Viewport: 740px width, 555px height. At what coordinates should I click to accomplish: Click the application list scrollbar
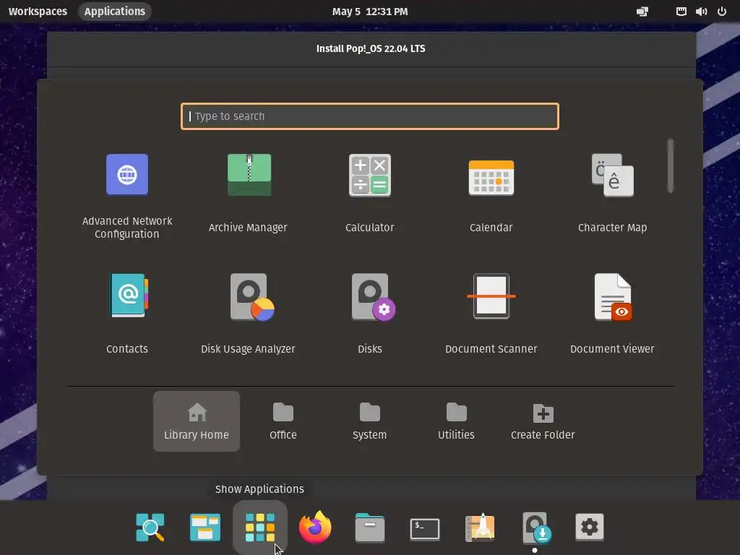(x=670, y=165)
